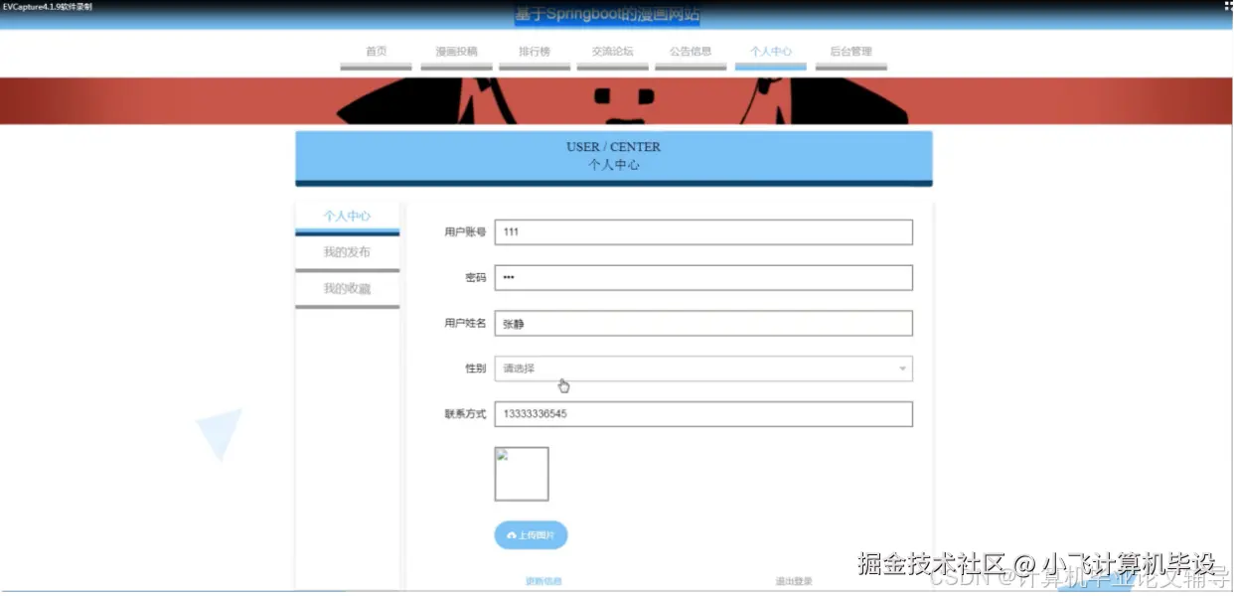Click the 更新信息 link
This screenshot has height=596, width=1234.
[x=543, y=581]
